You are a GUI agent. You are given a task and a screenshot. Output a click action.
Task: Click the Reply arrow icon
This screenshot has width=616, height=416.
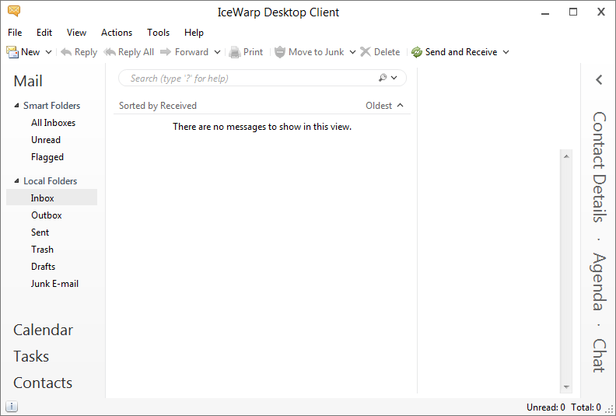tap(66, 52)
